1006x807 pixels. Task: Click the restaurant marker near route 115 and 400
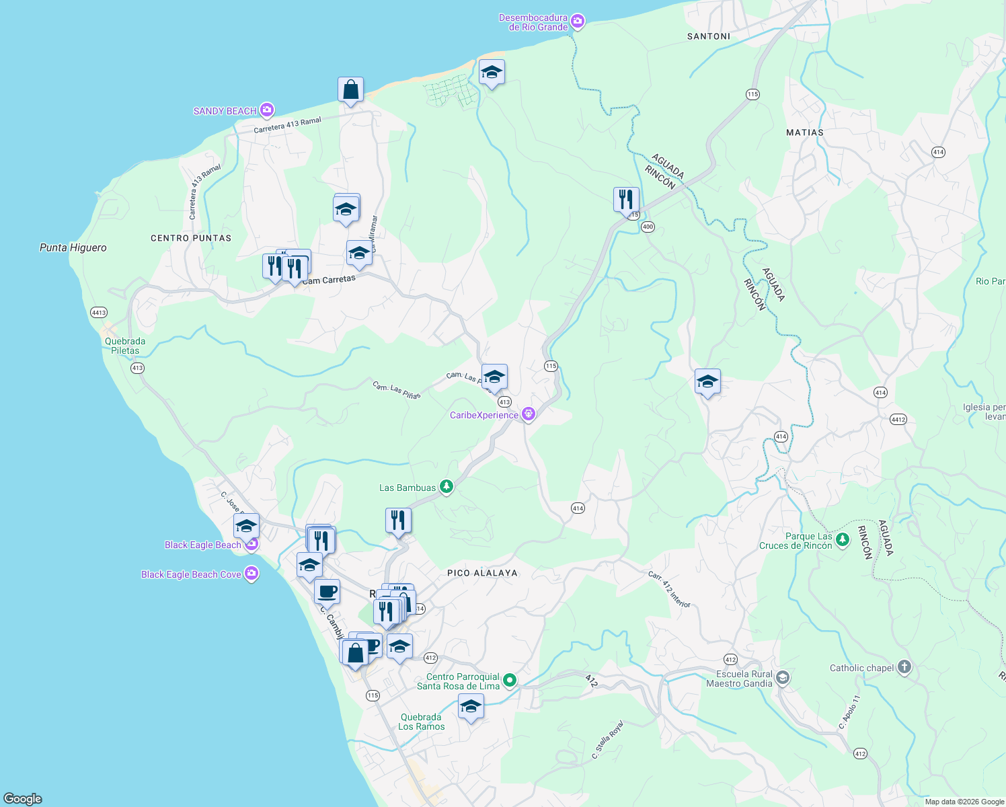pyautogui.click(x=625, y=199)
